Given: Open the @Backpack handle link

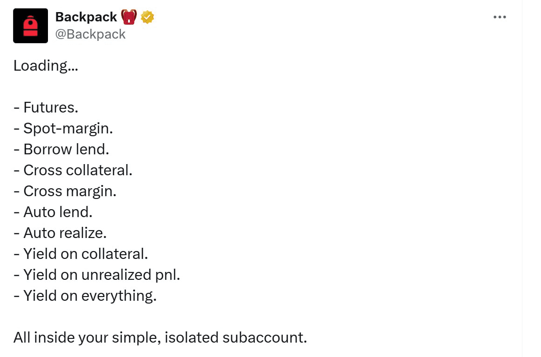Looking at the screenshot, I should point(90,34).
